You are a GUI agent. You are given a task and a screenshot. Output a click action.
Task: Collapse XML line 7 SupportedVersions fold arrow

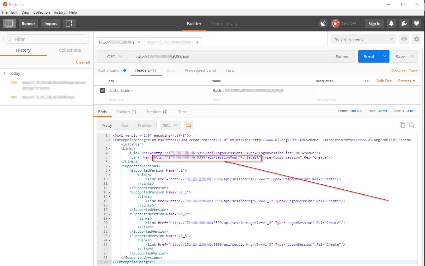tap(109, 166)
